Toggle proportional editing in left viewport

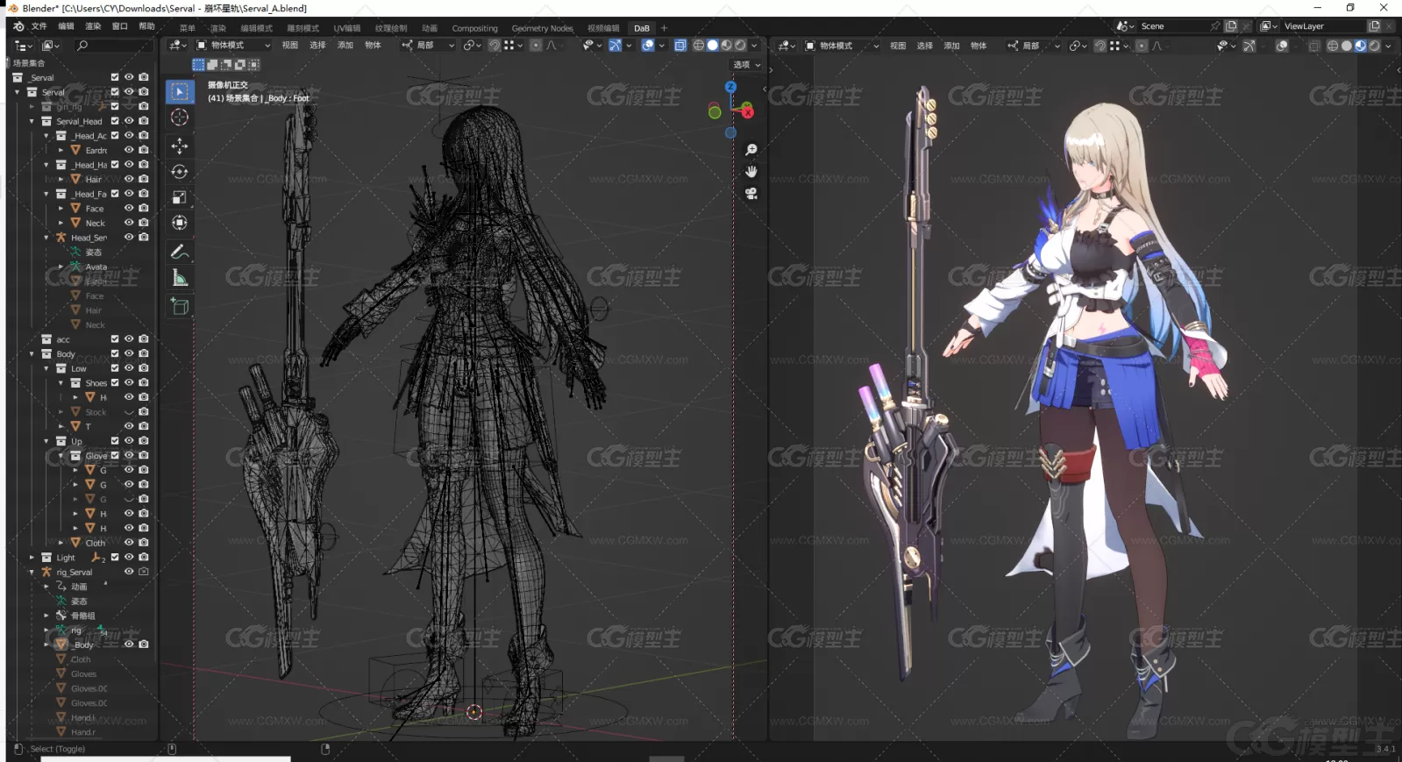click(536, 46)
